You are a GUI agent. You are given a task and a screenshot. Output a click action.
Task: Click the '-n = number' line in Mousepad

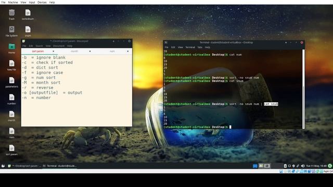tap(36, 98)
